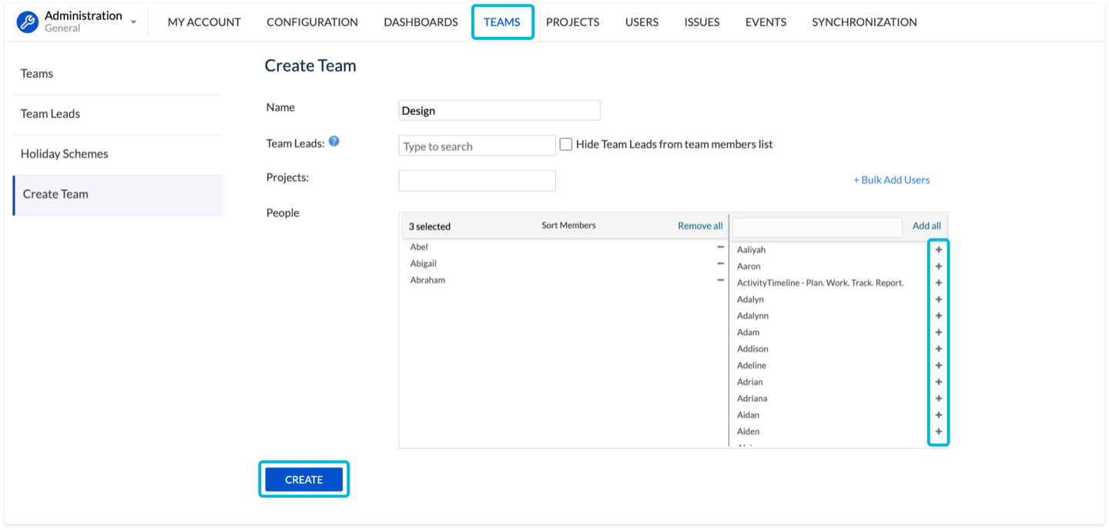Viewport: 1109px width, 530px height.
Task: Switch to the SYNCHRONIZATION tab
Action: 864,22
